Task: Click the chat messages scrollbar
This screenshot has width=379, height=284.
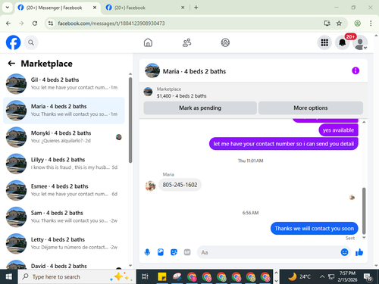Action: [x=364, y=211]
